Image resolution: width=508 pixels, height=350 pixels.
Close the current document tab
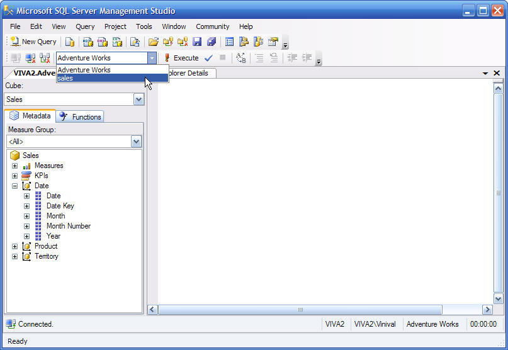497,73
